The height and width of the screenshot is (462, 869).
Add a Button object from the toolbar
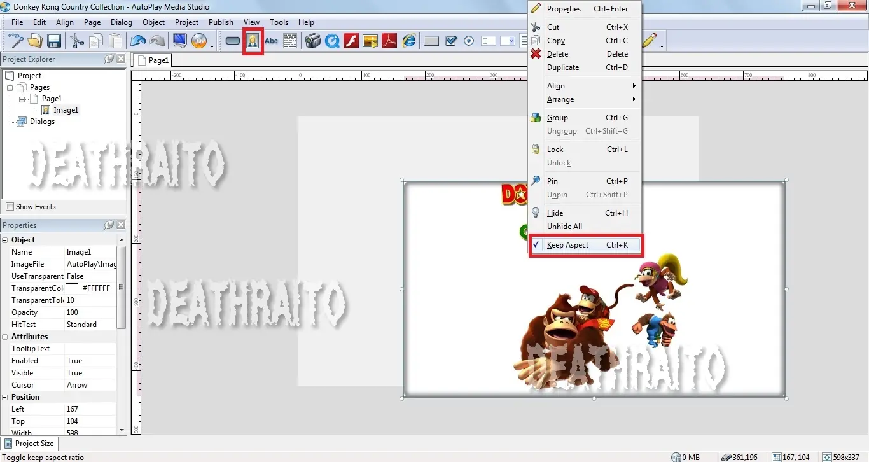[x=233, y=41]
